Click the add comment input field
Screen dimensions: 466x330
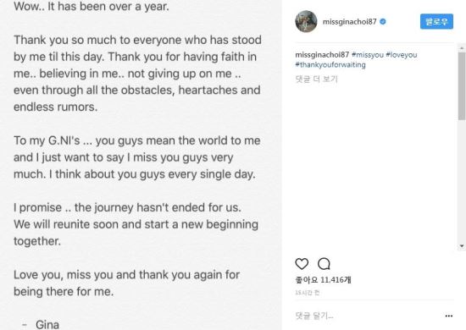coord(367,316)
